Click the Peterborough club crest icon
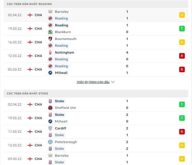The height and width of the screenshot is (165, 192). coord(50,142)
